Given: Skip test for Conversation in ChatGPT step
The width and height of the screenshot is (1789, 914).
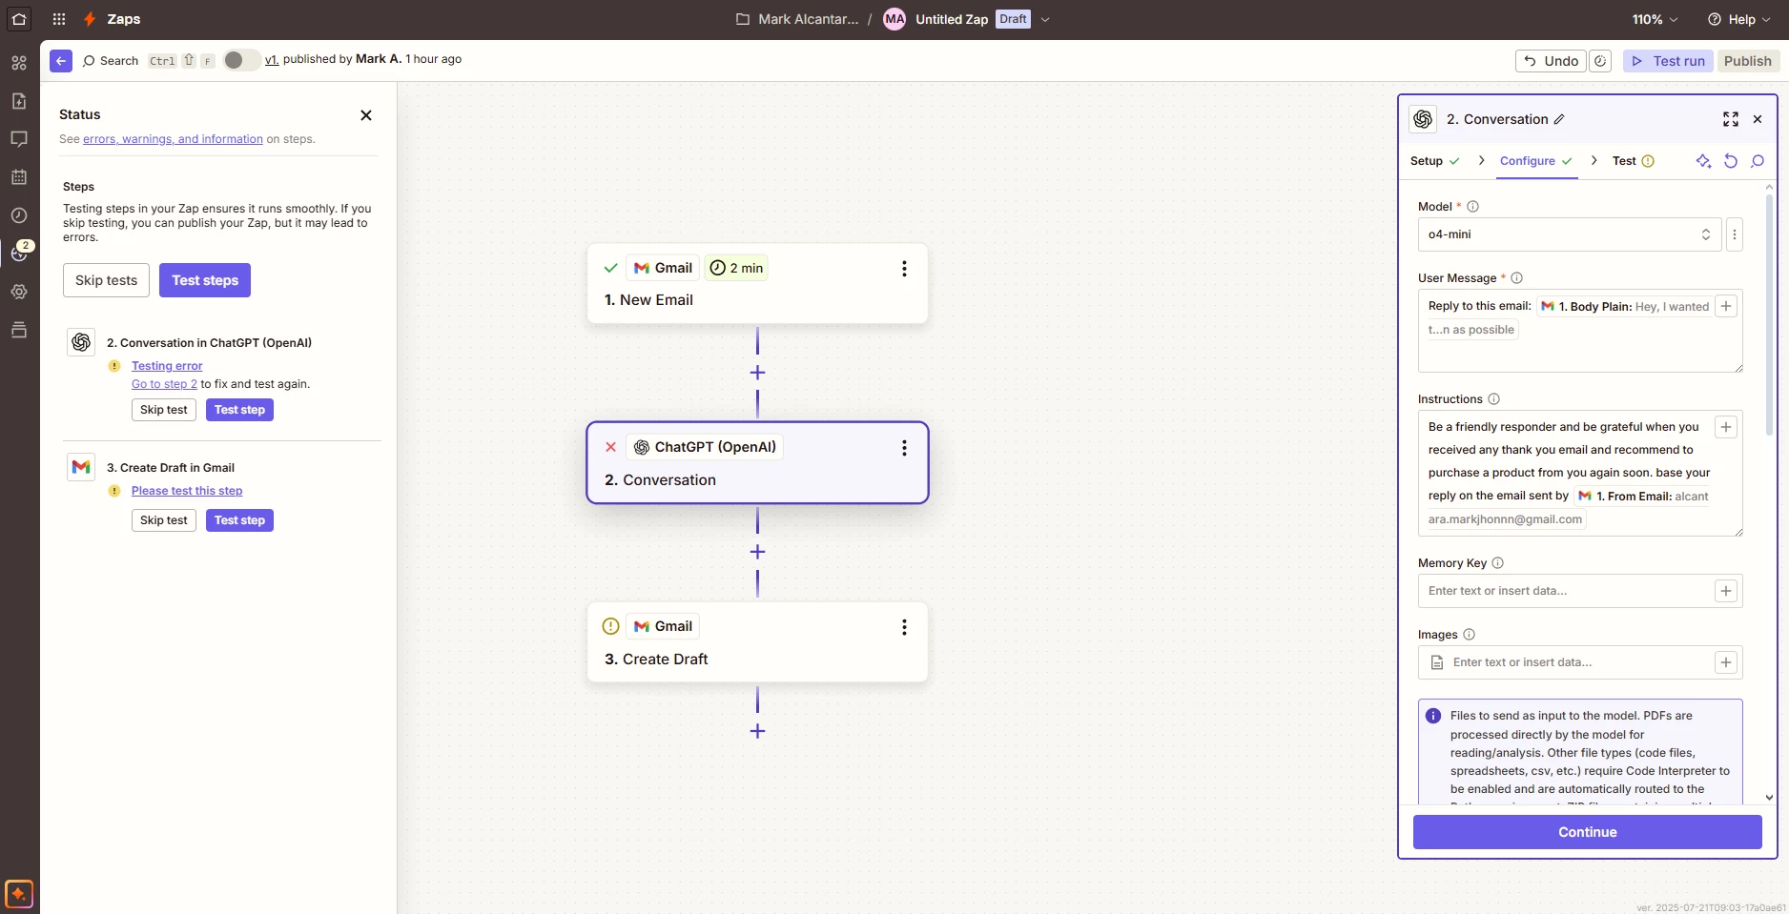Looking at the screenshot, I should click(164, 410).
